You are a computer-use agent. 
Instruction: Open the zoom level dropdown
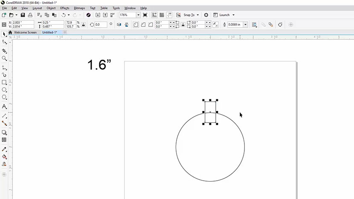tap(138, 15)
